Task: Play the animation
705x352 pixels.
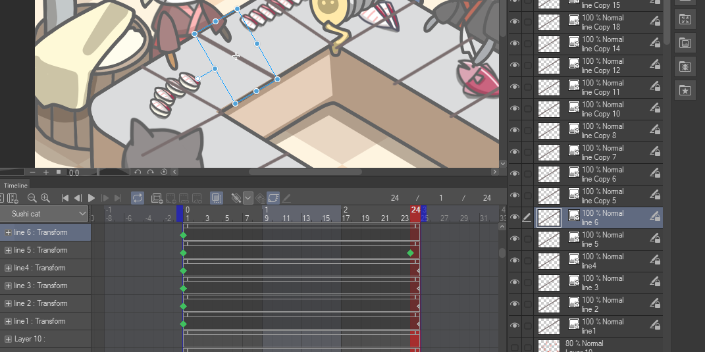Action: click(91, 198)
